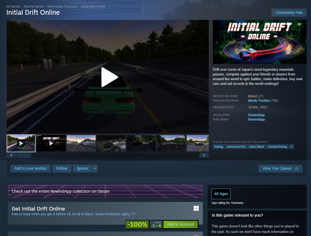Image resolution: width=311 pixels, height=236 pixels.
Task: Click the green Add to Account button
Action: [181, 224]
